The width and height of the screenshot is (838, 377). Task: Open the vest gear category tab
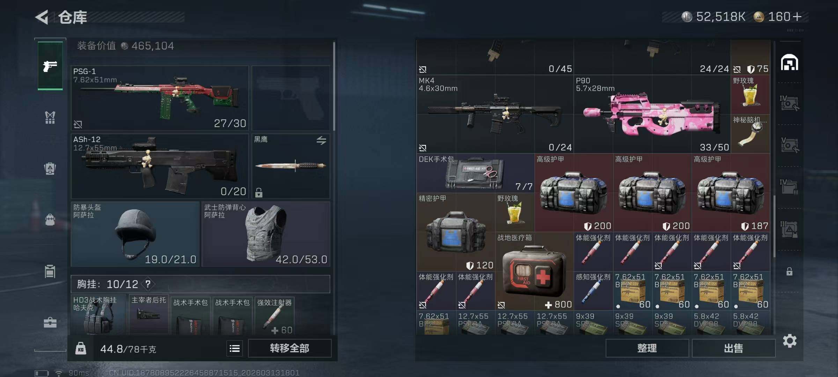coord(50,118)
